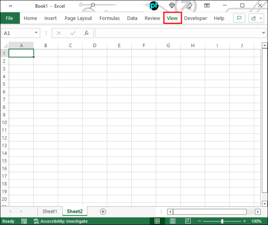Click into the formula bar field

pyautogui.click(x=178, y=33)
